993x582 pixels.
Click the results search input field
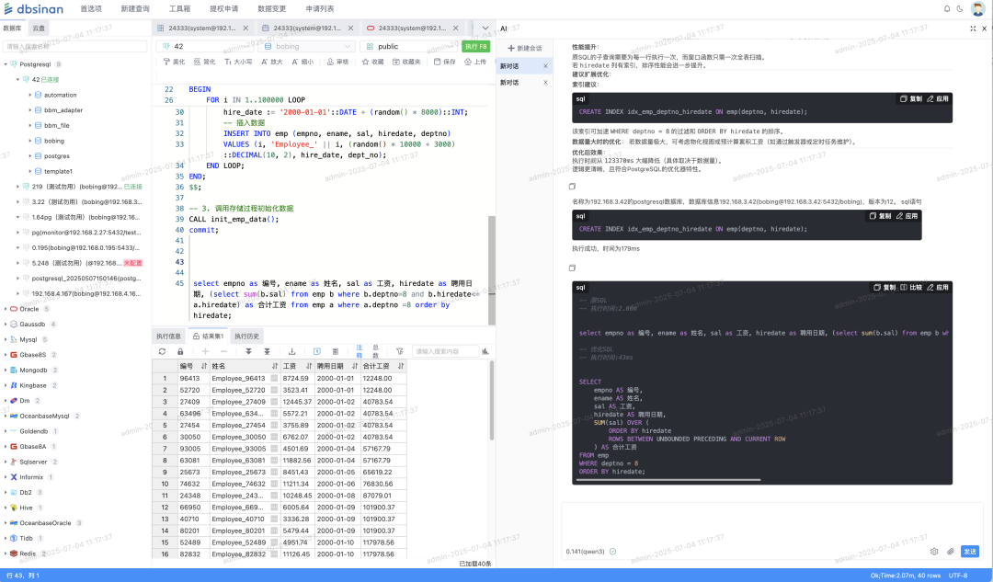click(445, 351)
